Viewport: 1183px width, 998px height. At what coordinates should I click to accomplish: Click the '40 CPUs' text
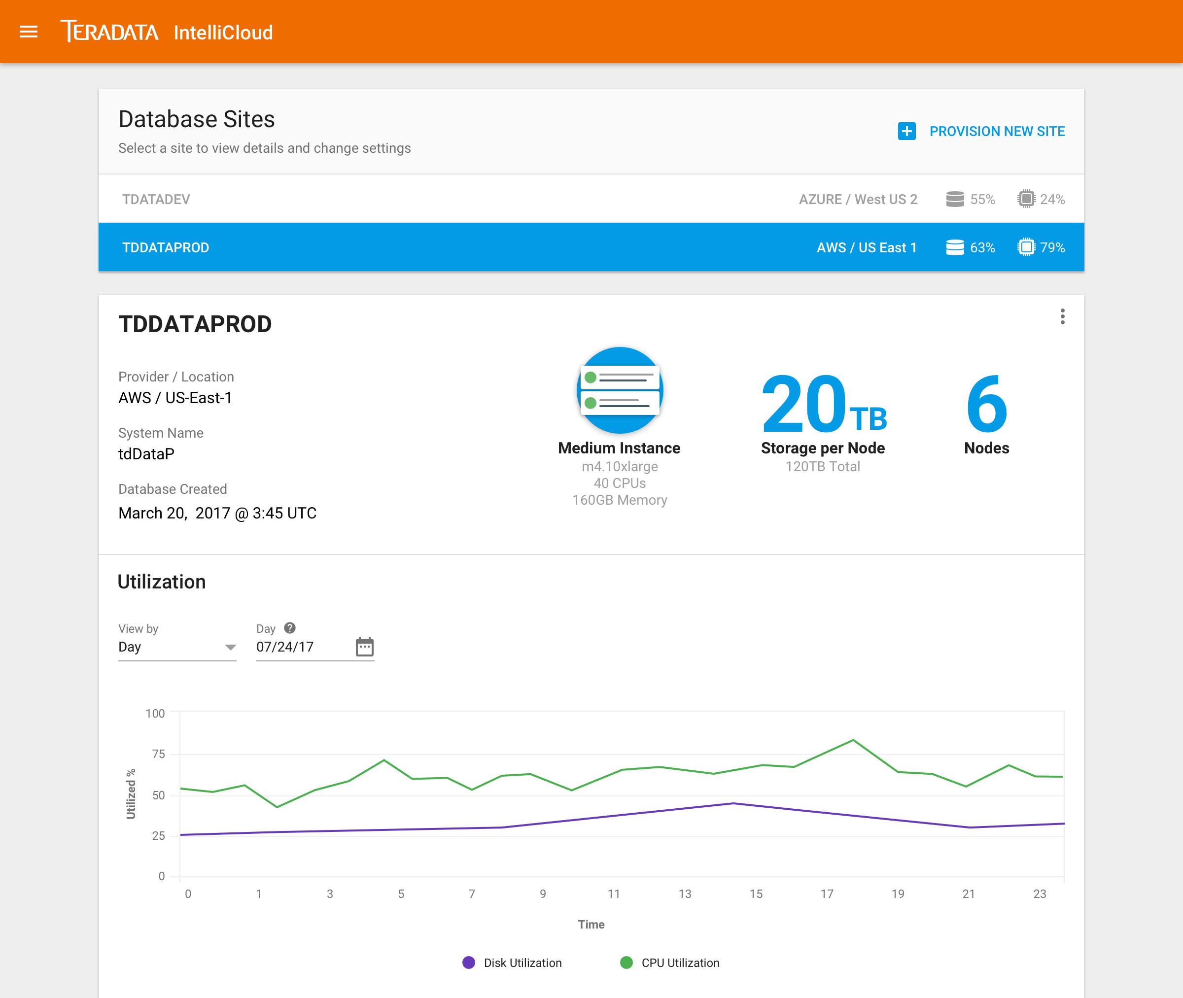620,483
